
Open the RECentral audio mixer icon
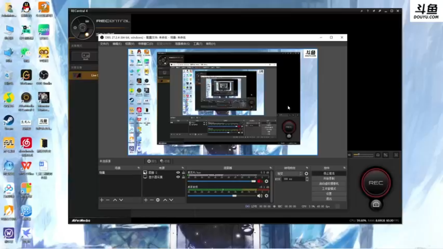pos(385,155)
